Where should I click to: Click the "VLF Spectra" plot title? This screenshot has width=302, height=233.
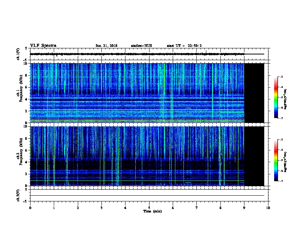pyautogui.click(x=43, y=46)
